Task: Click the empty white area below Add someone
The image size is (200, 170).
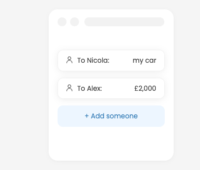Action: tap(111, 143)
